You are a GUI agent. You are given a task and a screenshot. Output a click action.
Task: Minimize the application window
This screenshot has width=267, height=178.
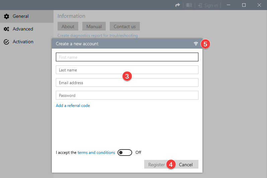pos(229,5)
